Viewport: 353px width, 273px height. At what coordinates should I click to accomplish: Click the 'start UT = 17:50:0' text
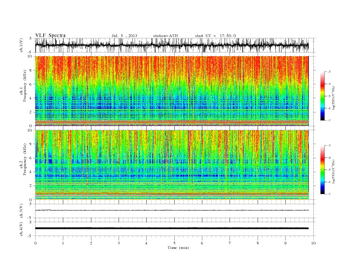(215, 36)
